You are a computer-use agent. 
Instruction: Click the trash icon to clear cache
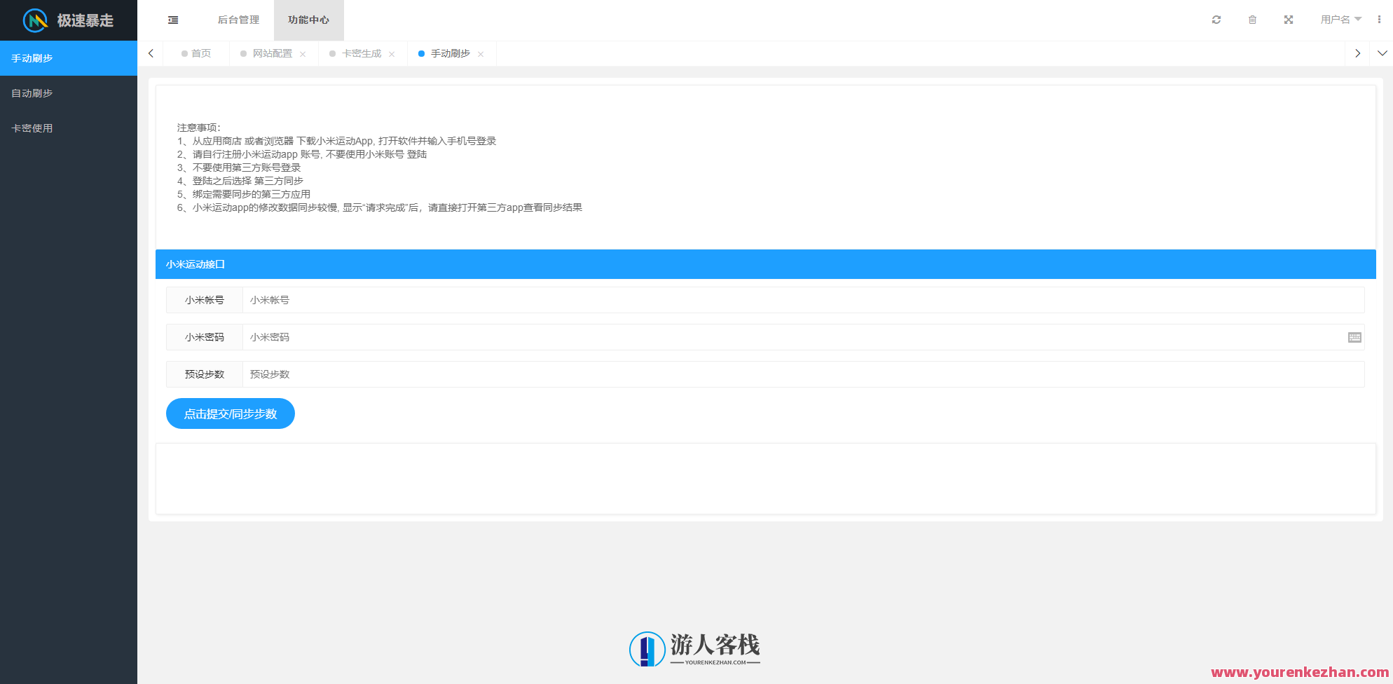tap(1253, 20)
